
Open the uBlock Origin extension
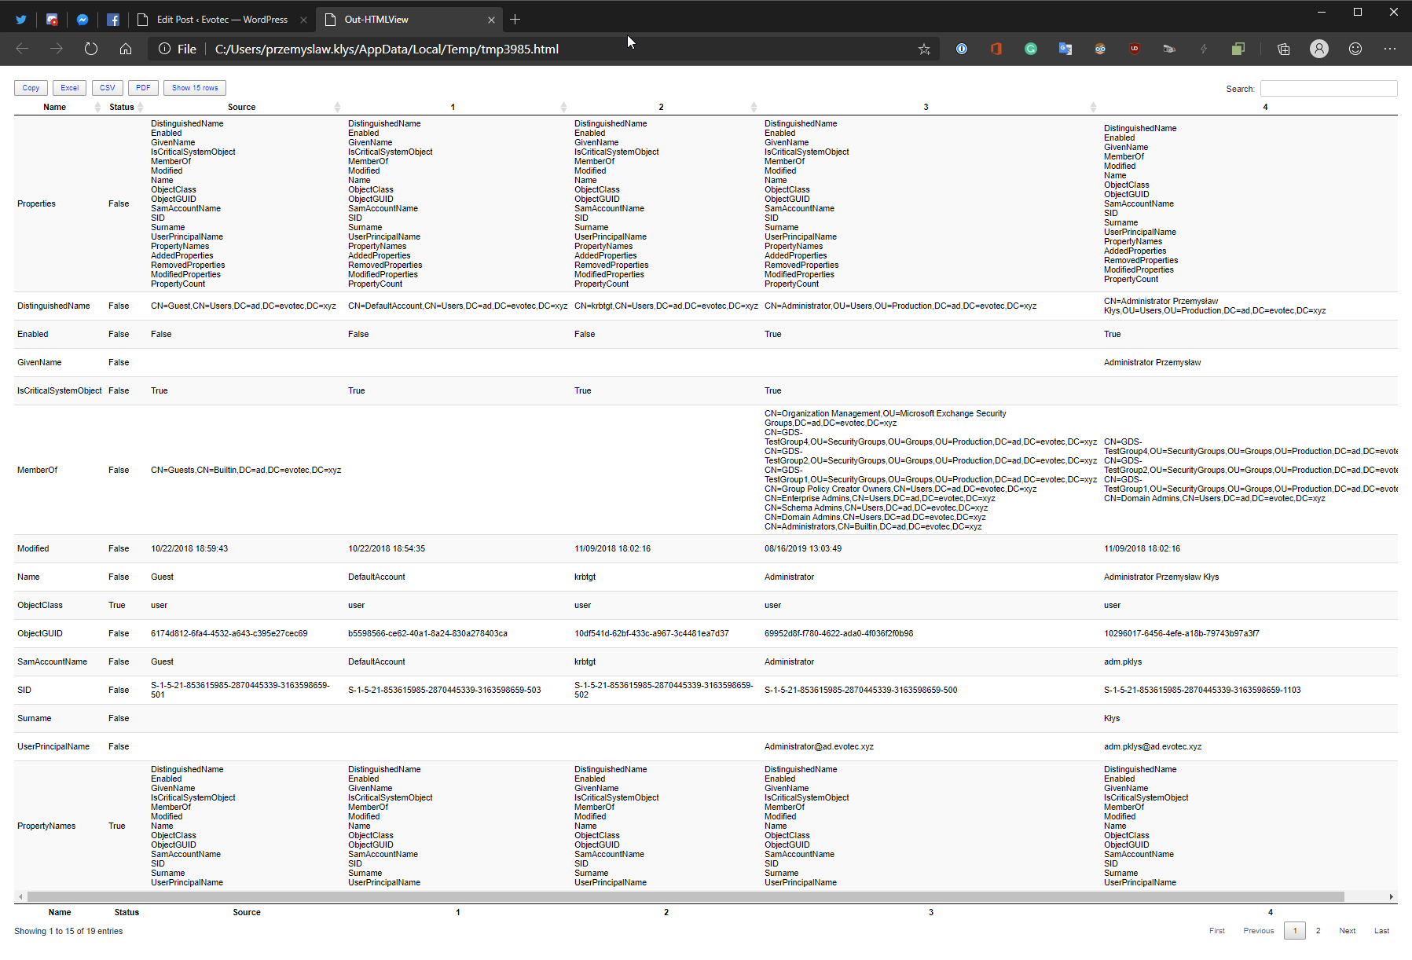point(1135,49)
